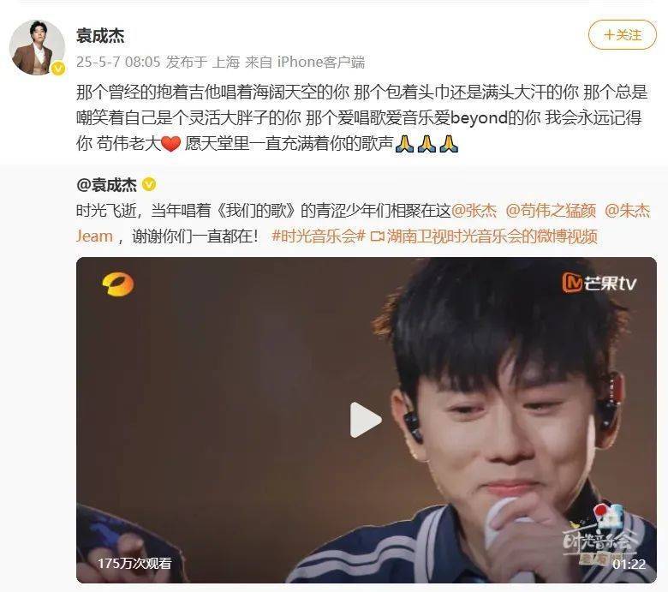Click the 01:22 video duration label
Image resolution: width=668 pixels, height=592 pixels.
pyautogui.click(x=629, y=565)
